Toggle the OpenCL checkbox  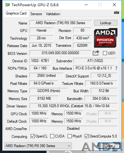(33, 136)
